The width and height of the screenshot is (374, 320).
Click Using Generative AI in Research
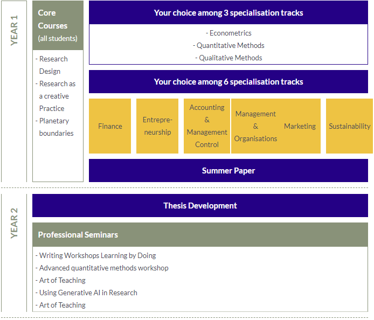[x=88, y=293]
